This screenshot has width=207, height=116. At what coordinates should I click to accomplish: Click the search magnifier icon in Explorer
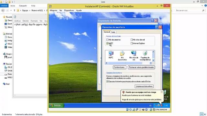(x=203, y=10)
